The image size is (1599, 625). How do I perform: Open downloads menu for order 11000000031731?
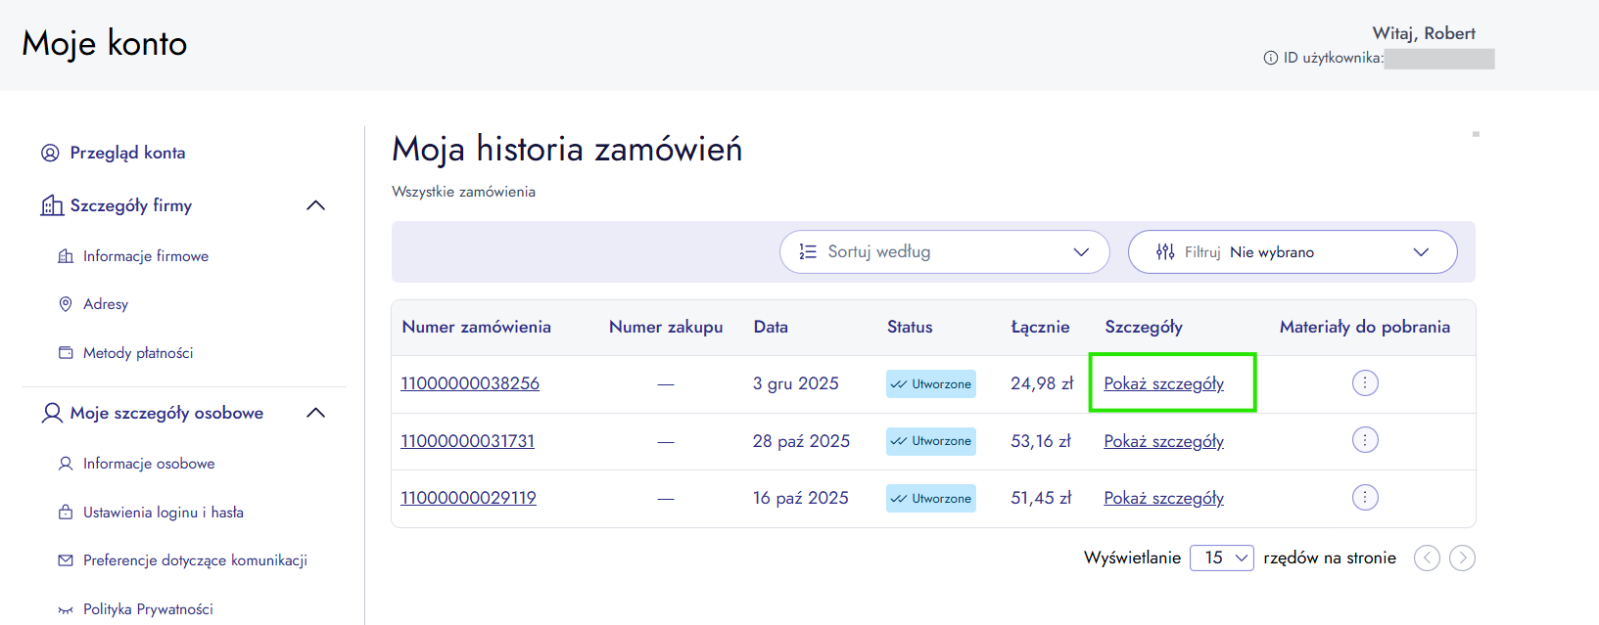click(x=1365, y=440)
